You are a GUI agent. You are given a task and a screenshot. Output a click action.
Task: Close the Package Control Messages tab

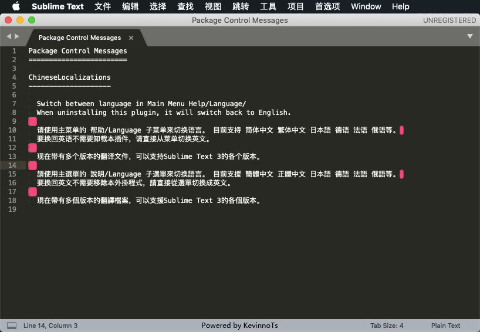click(x=131, y=38)
